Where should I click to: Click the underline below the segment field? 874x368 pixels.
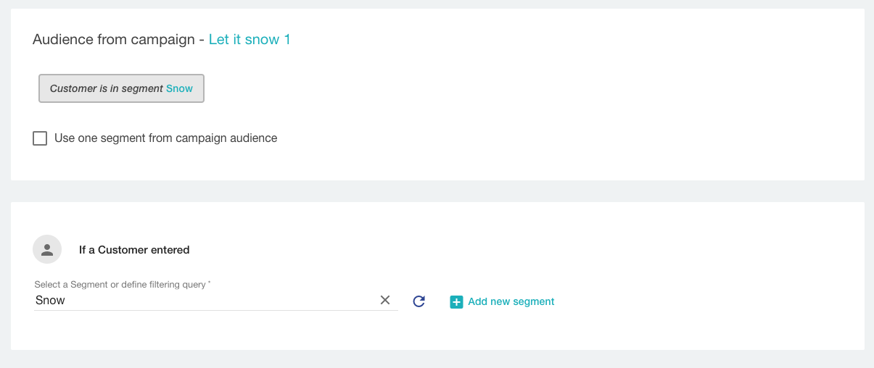(x=216, y=311)
